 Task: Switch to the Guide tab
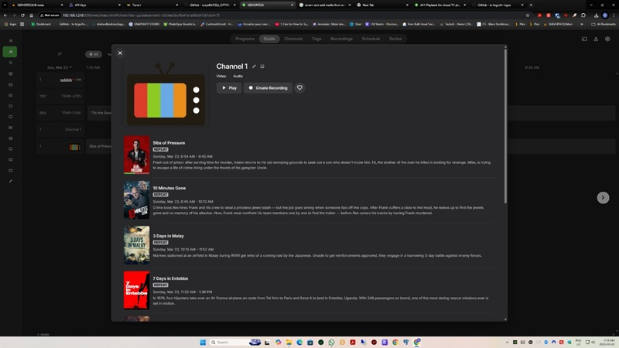[x=269, y=39]
